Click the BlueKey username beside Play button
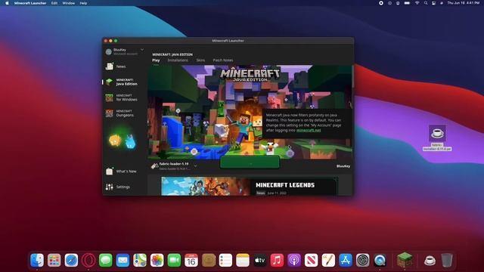This screenshot has width=484, height=272. [x=343, y=166]
